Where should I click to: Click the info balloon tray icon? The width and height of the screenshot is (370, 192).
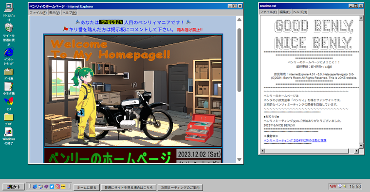coord(340,186)
